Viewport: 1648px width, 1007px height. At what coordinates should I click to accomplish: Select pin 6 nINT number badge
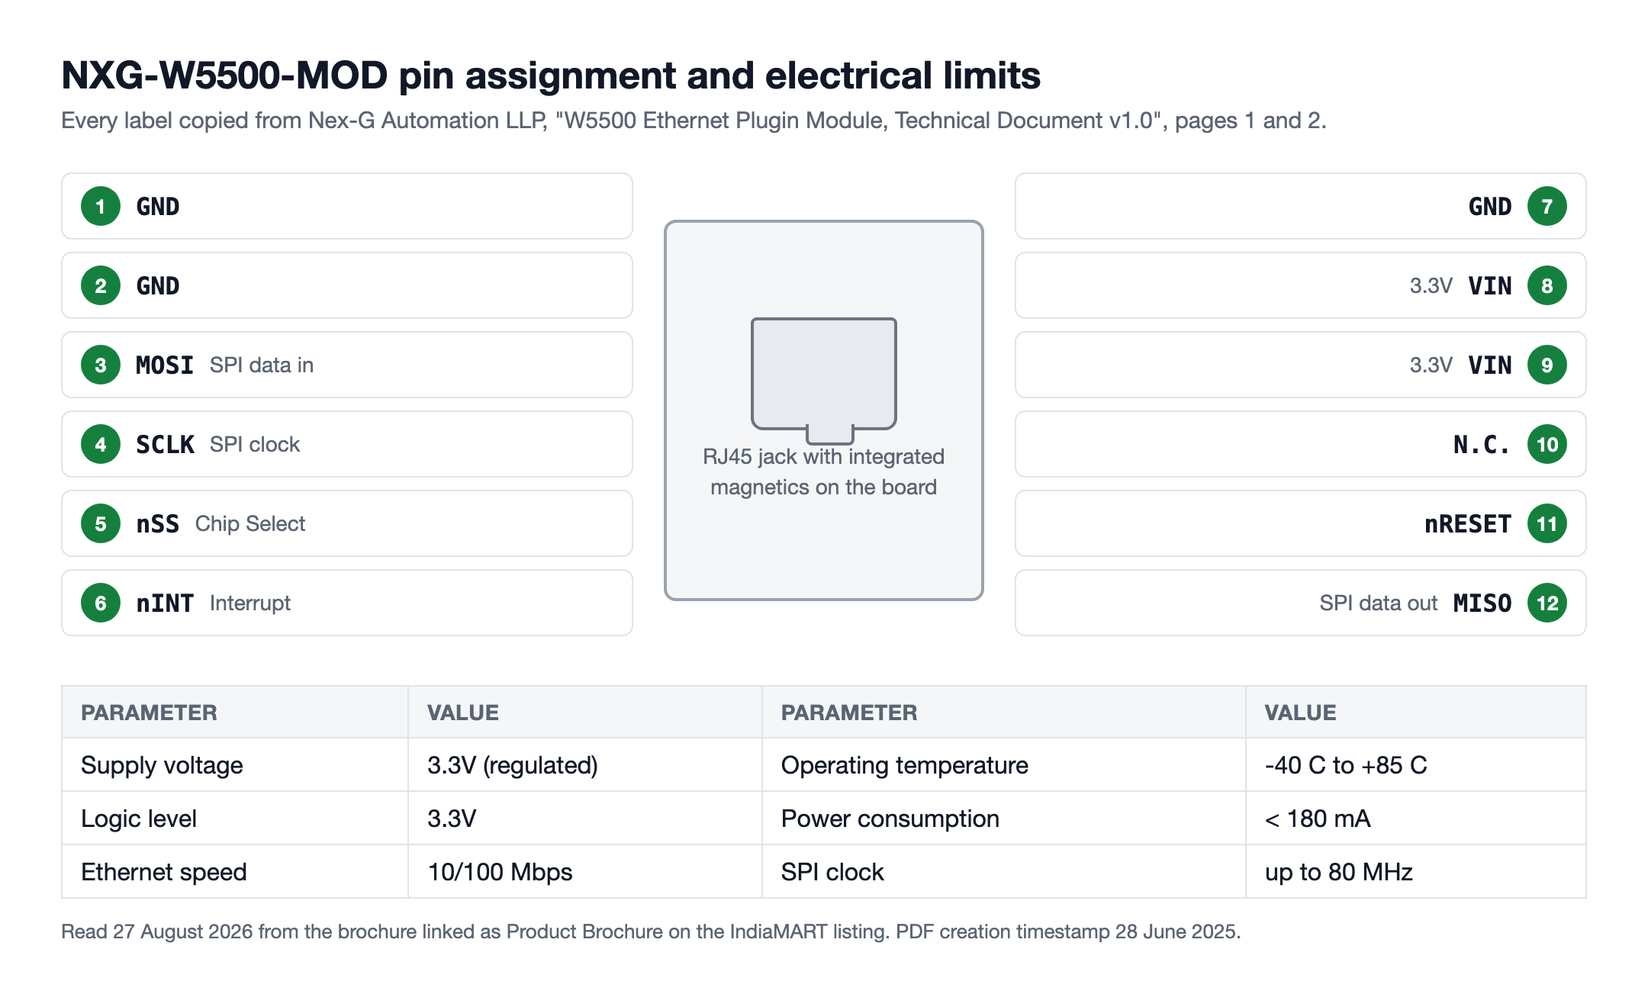coord(101,603)
